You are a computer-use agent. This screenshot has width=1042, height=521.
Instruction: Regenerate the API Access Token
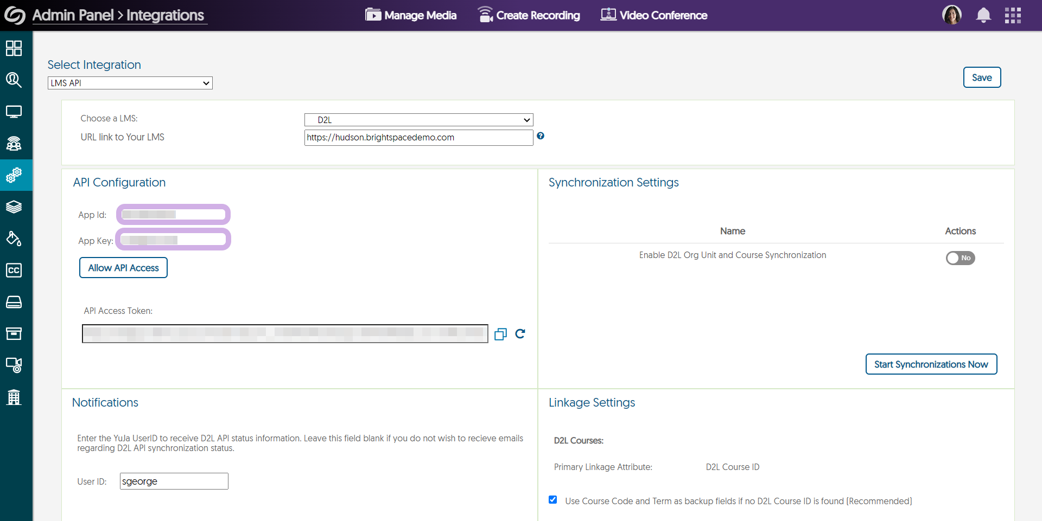coord(520,334)
